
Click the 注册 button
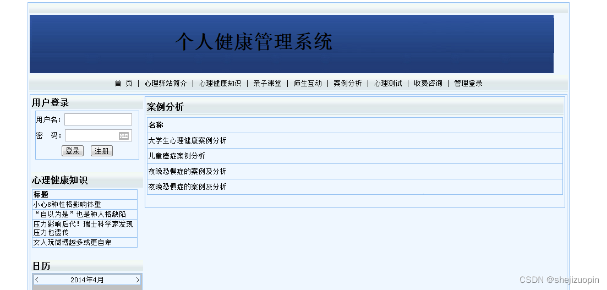click(x=101, y=151)
